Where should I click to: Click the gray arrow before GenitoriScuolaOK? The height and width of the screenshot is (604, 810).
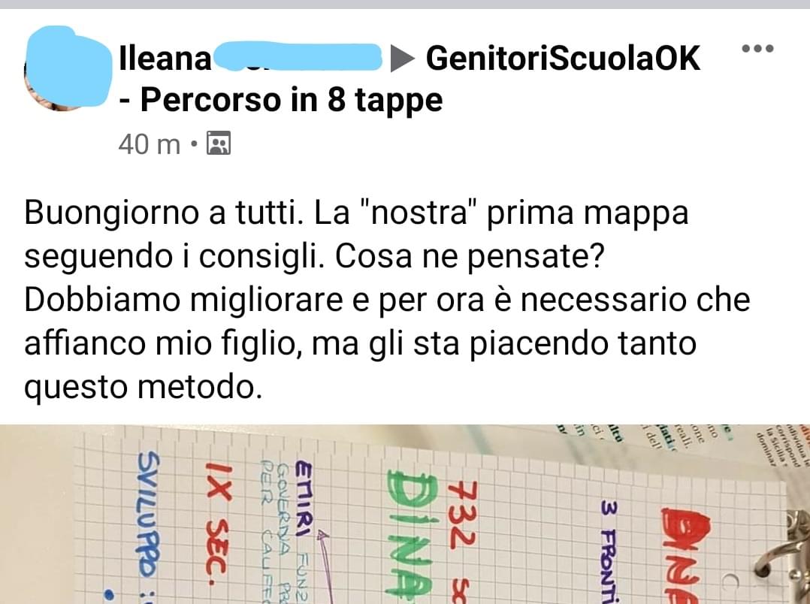pos(403,58)
